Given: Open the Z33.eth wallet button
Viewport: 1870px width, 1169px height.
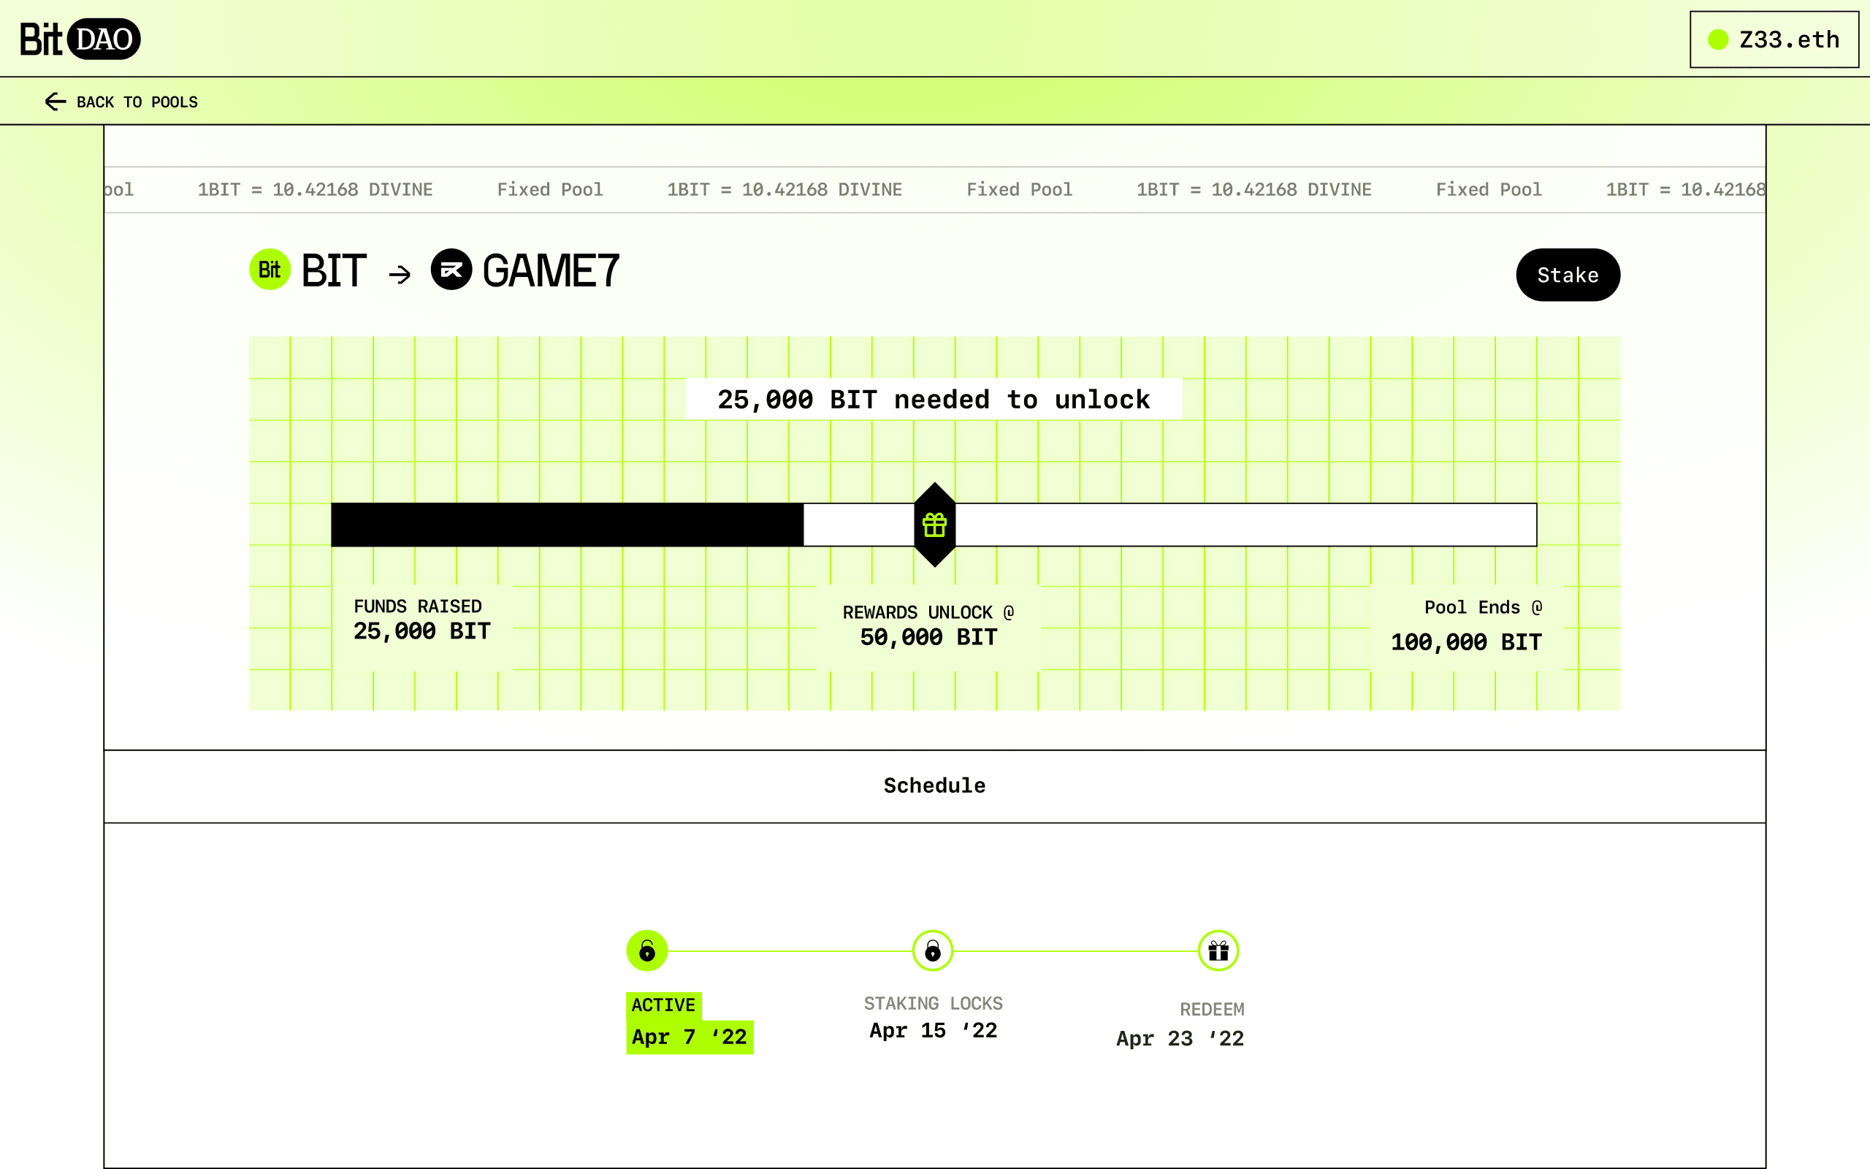Looking at the screenshot, I should tap(1774, 39).
